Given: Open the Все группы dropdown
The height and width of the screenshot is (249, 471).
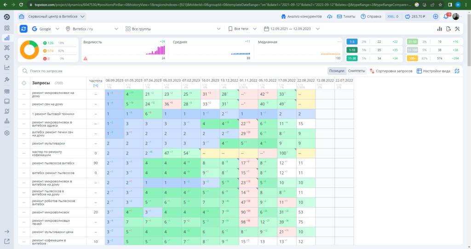Looking at the screenshot, I should click(173, 29).
